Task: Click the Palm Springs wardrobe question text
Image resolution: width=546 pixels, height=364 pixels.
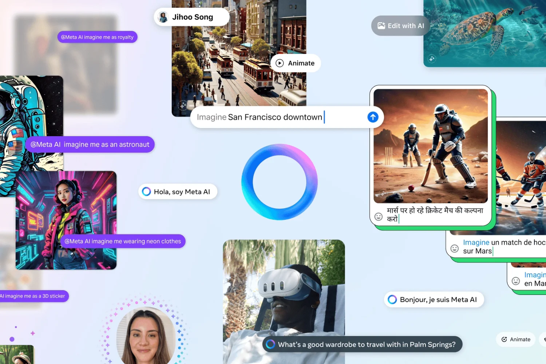Action: pyautogui.click(x=367, y=344)
